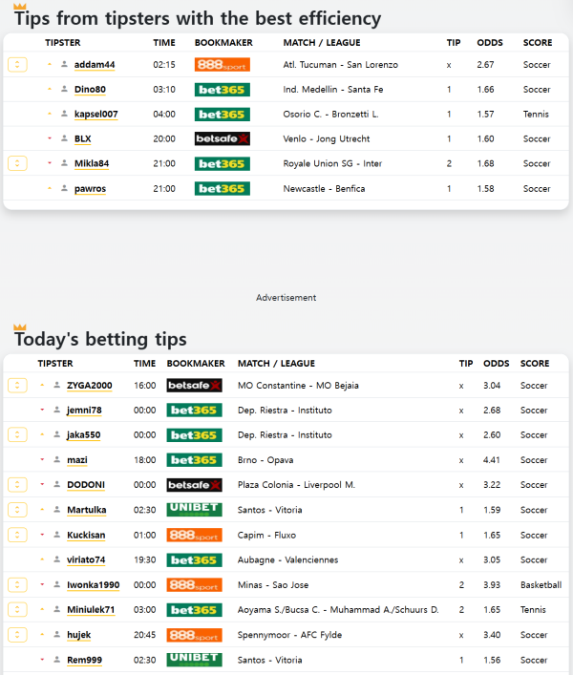The width and height of the screenshot is (573, 675).
Task: Click the Unibet logo in Martulka's row
Action: click(194, 510)
